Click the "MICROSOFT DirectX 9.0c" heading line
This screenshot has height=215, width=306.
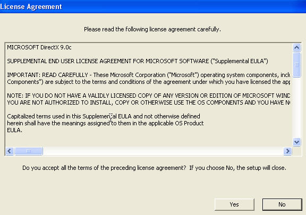point(39,47)
